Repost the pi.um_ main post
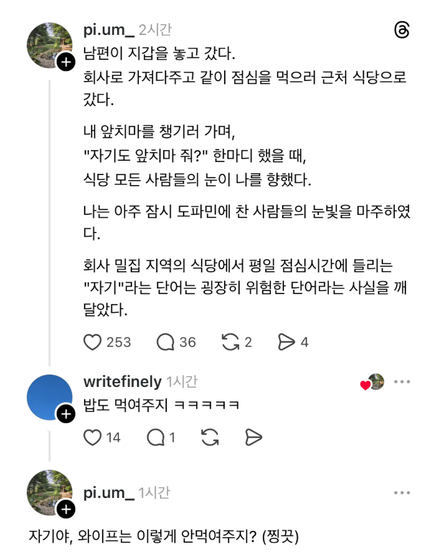 (x=230, y=341)
